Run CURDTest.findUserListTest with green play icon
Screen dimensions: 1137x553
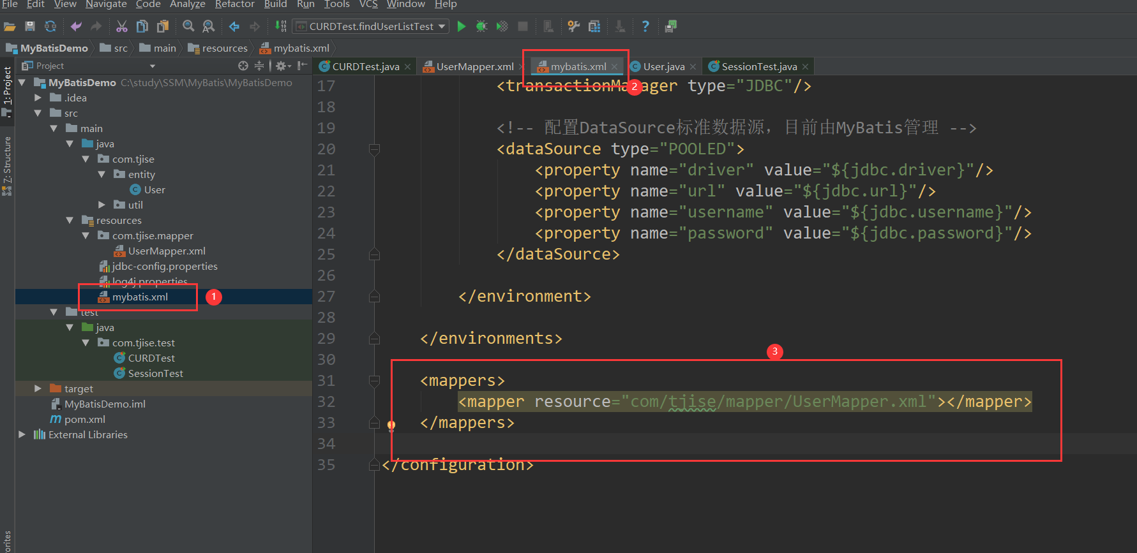[x=462, y=26]
